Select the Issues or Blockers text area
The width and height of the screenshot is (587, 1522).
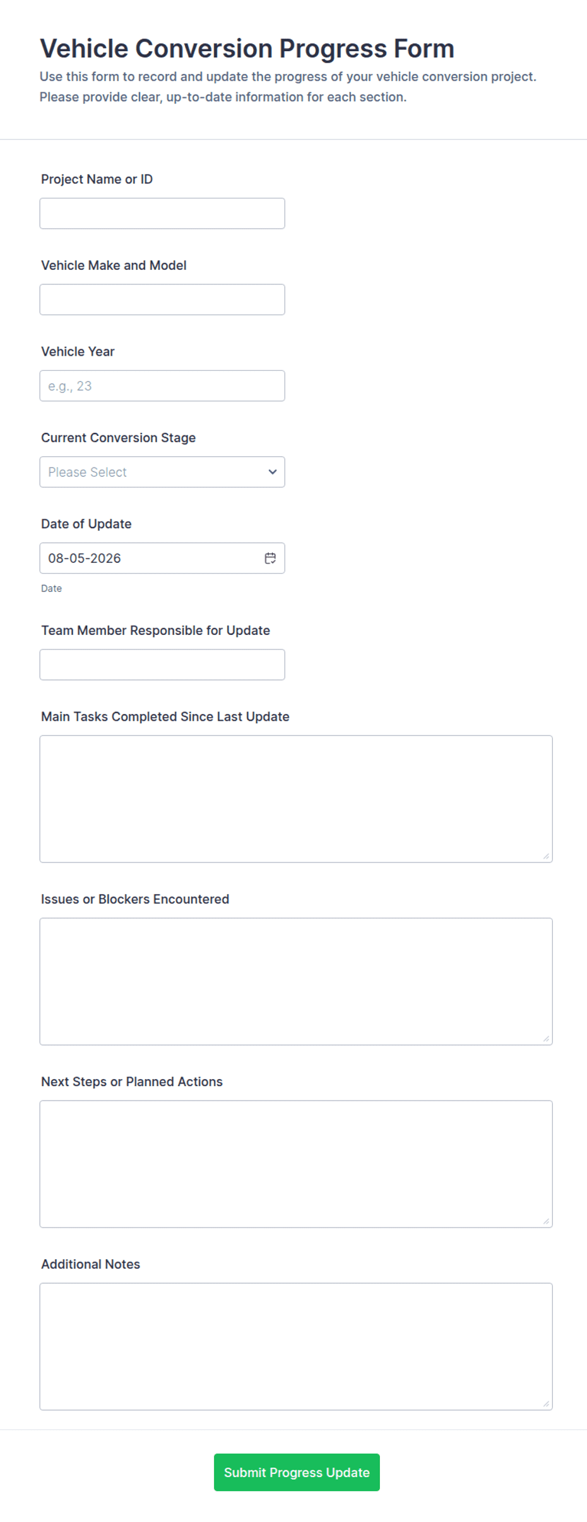296,981
